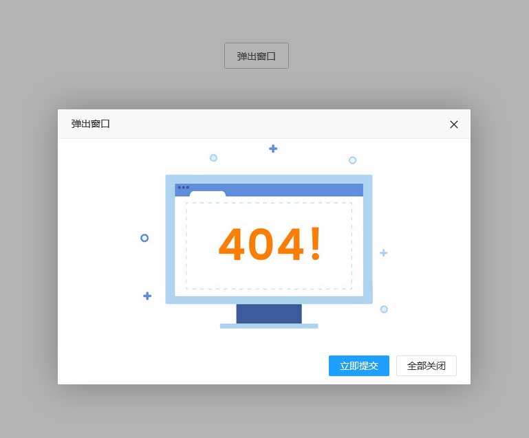
Task: Click the dark blue plus above the monitor
Action: [x=273, y=149]
